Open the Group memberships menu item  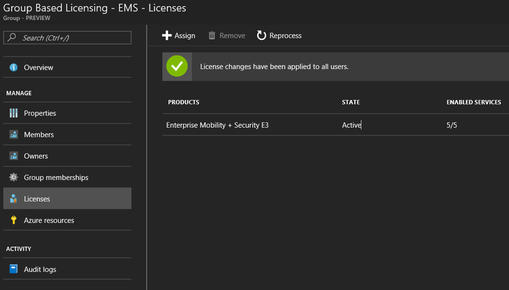tap(56, 178)
